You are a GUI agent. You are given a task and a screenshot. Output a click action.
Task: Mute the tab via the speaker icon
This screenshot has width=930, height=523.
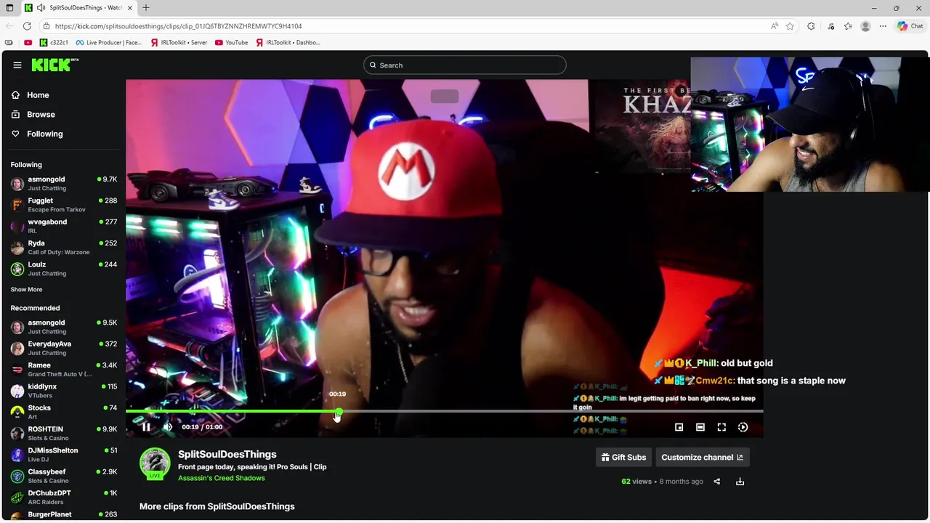click(41, 8)
